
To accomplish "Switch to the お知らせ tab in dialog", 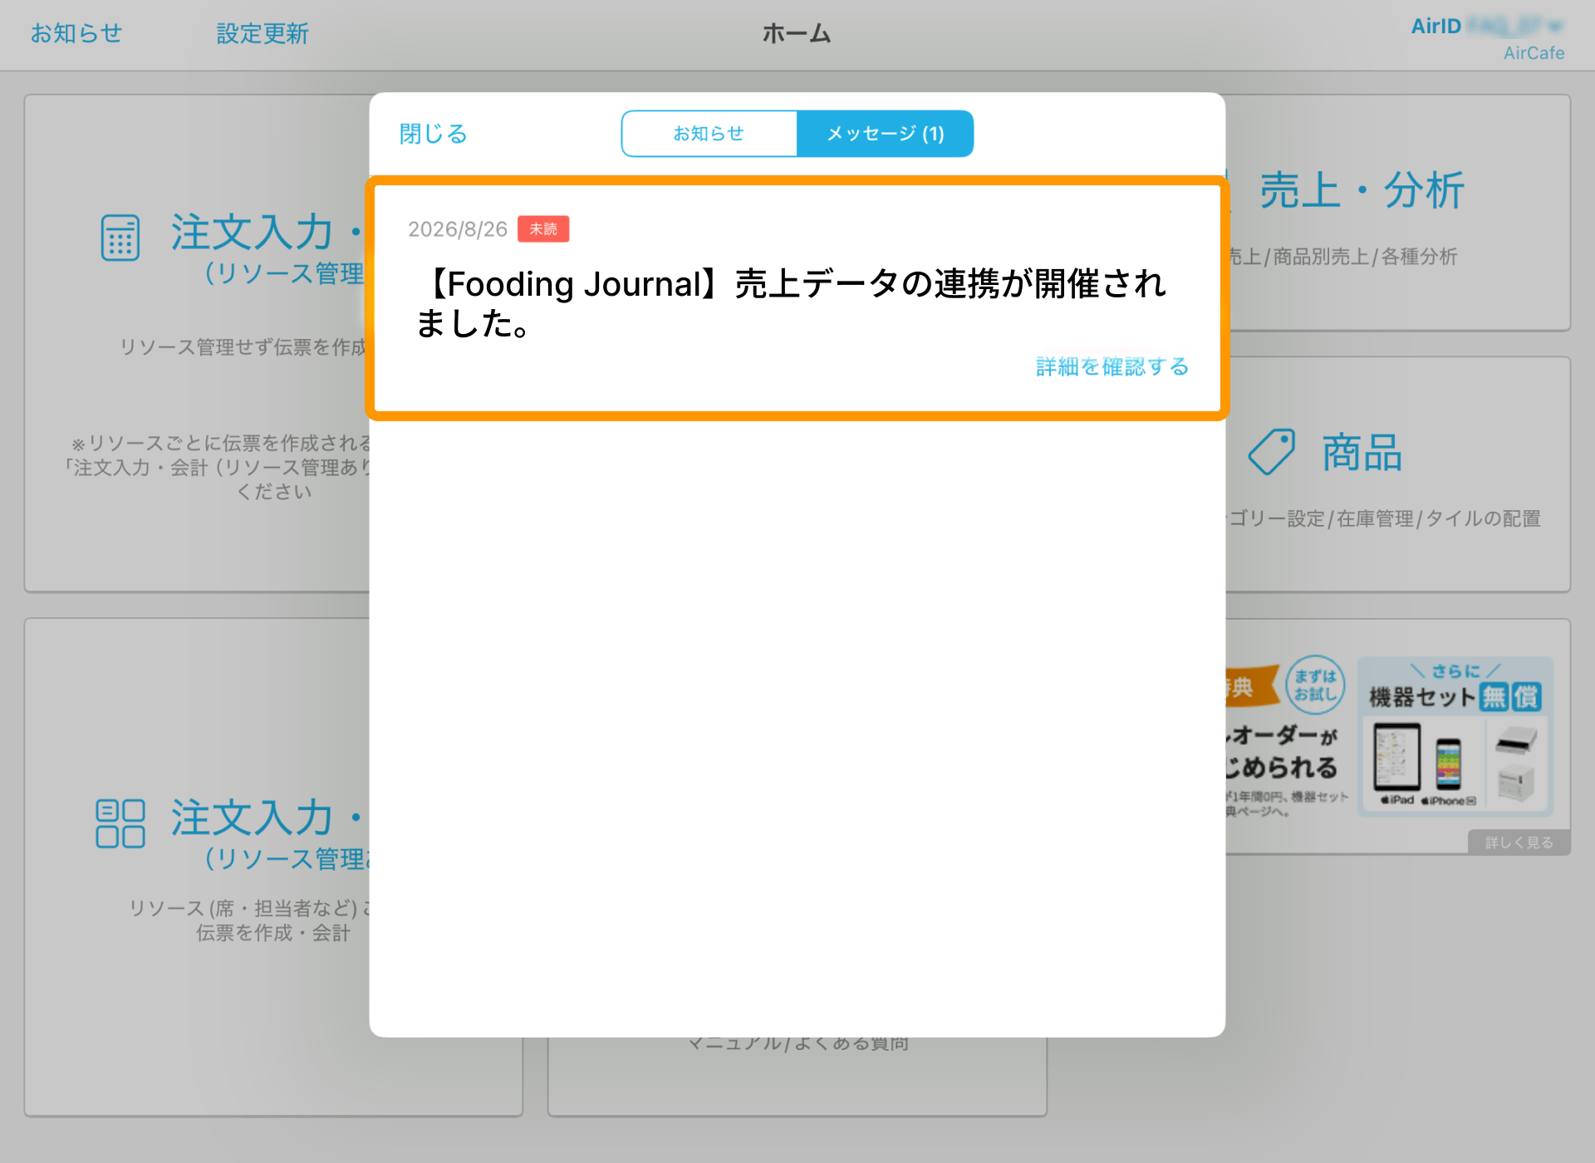I will pos(709,134).
